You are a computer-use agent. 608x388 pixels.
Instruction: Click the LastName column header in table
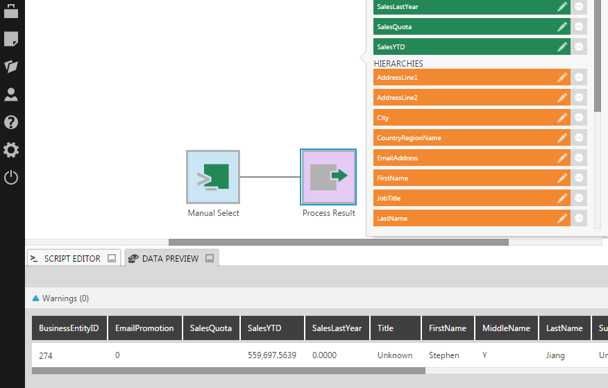pos(564,328)
